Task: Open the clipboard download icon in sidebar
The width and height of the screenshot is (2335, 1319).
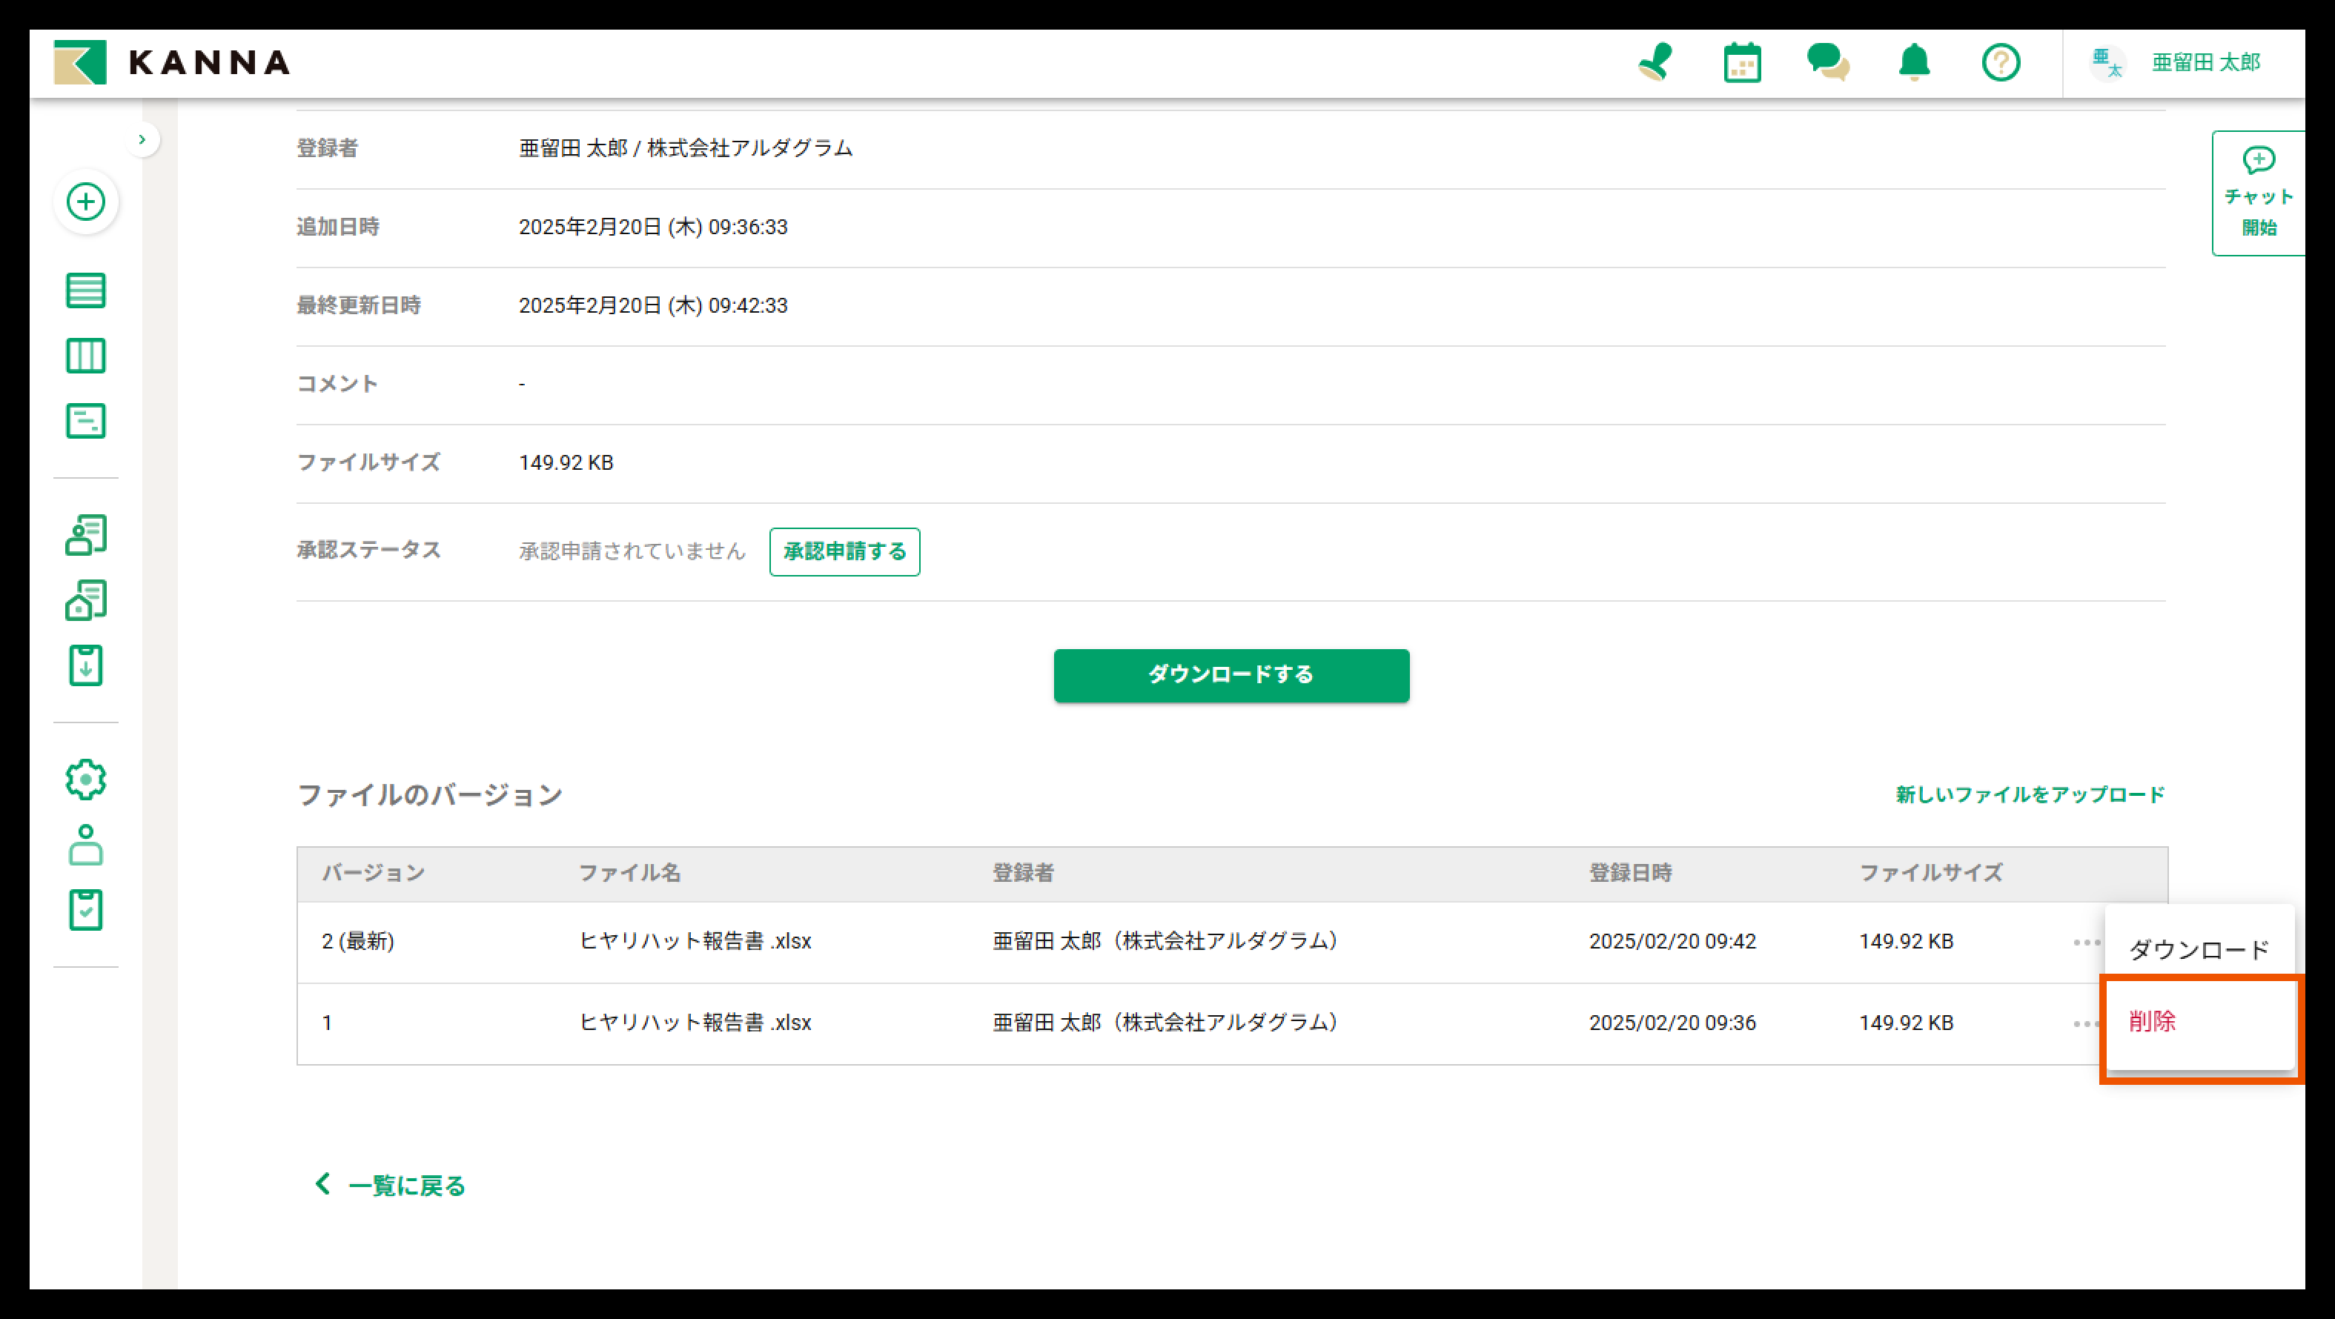Action: 86,665
